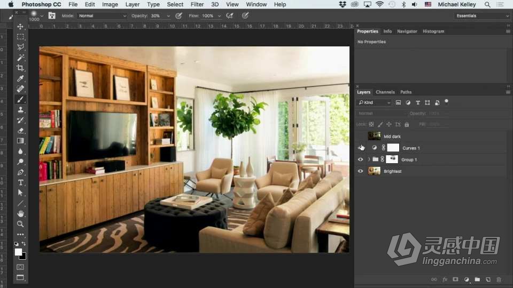
Task: Expand the Group 1 folder
Action: point(369,159)
